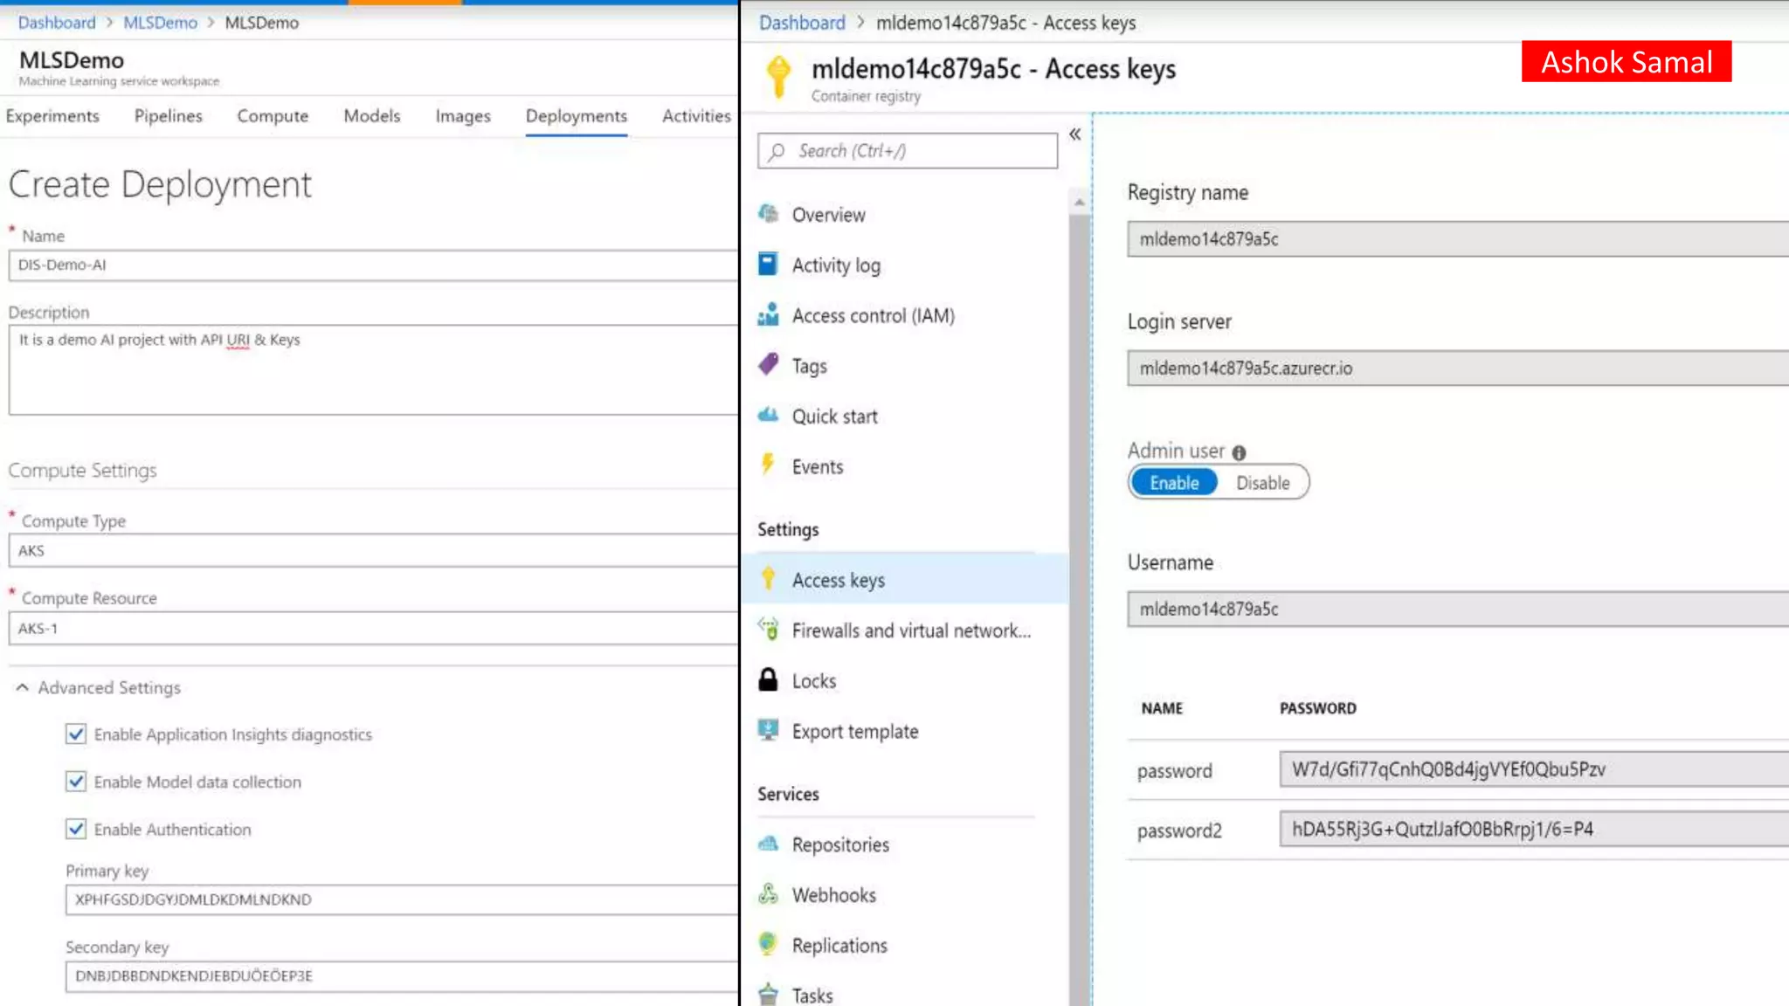Viewport: 1789px width, 1006px height.
Task: Click the Webhooks icon in Services
Action: [x=768, y=894]
